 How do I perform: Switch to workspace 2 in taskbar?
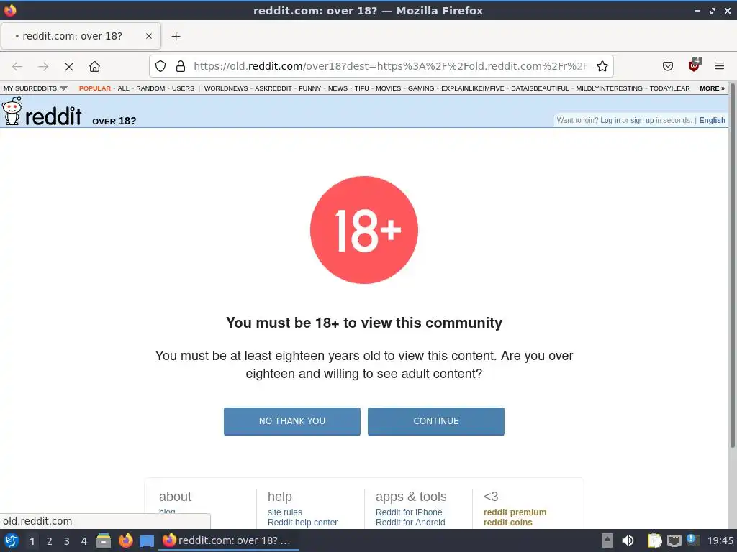(50, 541)
